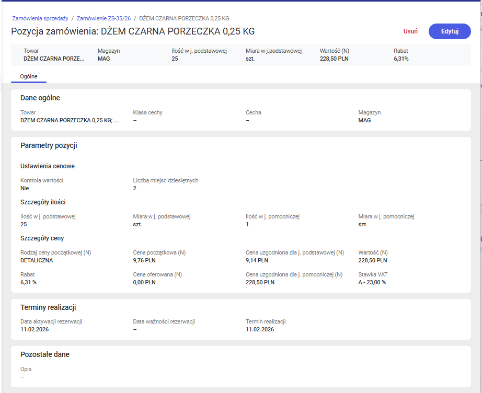Select the Rabat 6,31% value in header summary

tap(401, 59)
